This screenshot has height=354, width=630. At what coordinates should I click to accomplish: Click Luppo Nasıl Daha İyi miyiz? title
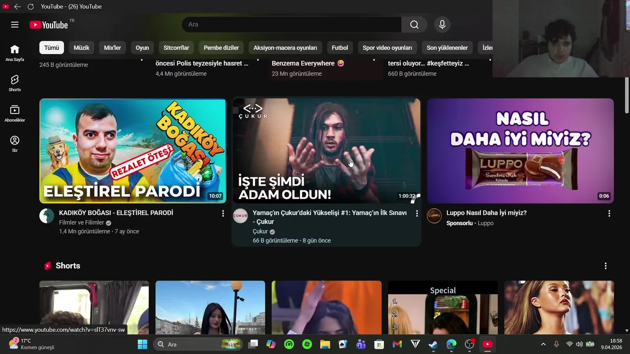tap(486, 213)
